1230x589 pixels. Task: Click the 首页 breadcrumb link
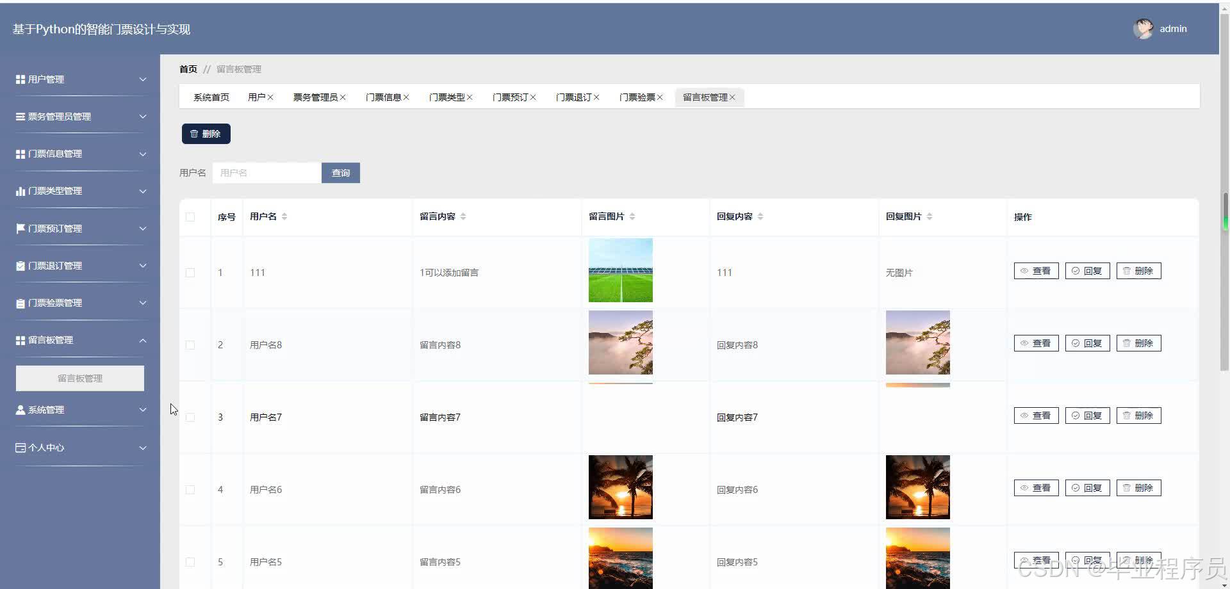point(188,69)
